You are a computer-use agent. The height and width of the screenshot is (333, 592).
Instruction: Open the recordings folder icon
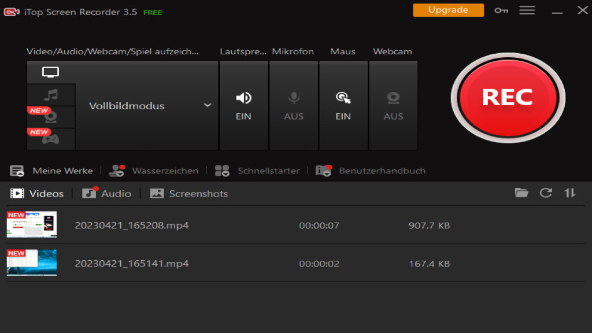click(x=521, y=193)
